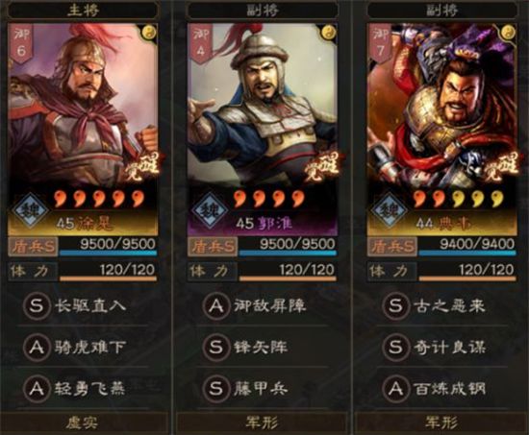Click the yin-yang icon on 徐晃's card
The height and width of the screenshot is (435, 529).
(x=149, y=33)
